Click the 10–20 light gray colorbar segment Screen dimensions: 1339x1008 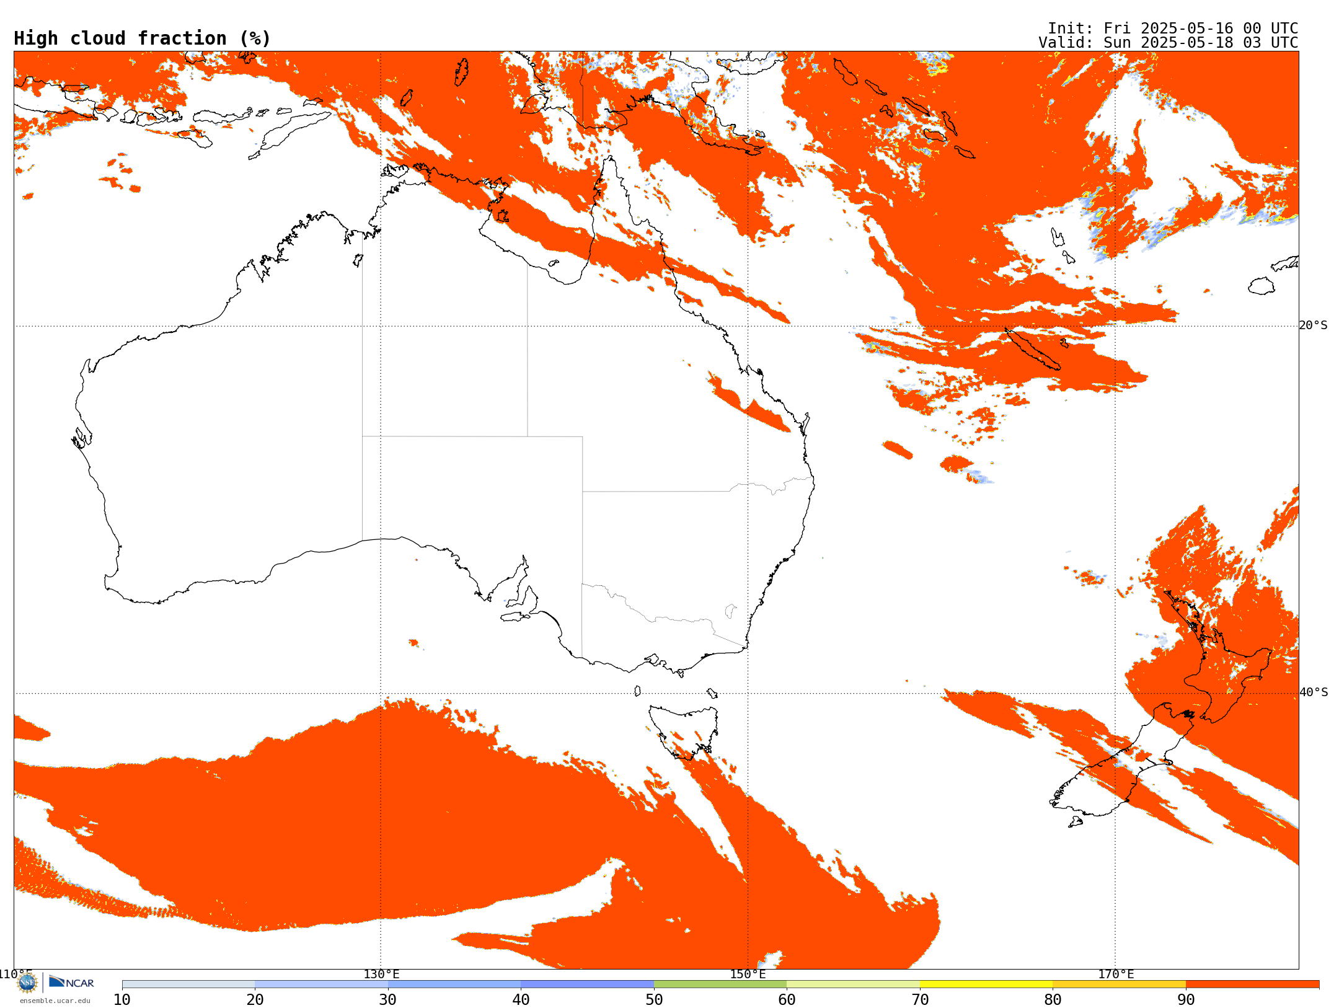(188, 984)
